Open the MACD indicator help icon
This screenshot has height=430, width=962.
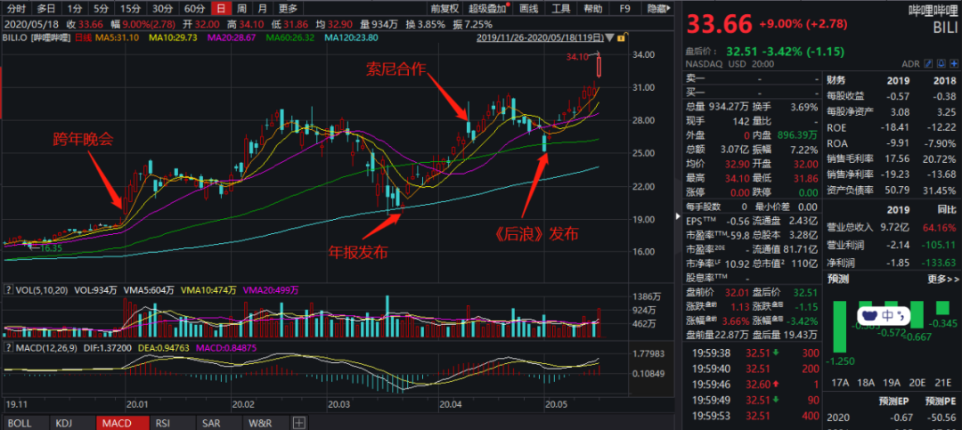(x=9, y=348)
